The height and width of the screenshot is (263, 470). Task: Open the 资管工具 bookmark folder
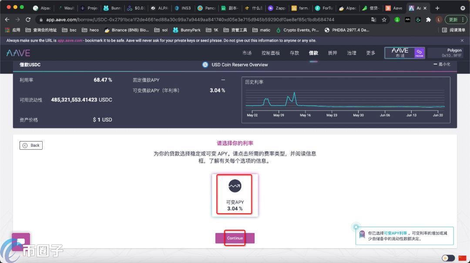point(235,30)
